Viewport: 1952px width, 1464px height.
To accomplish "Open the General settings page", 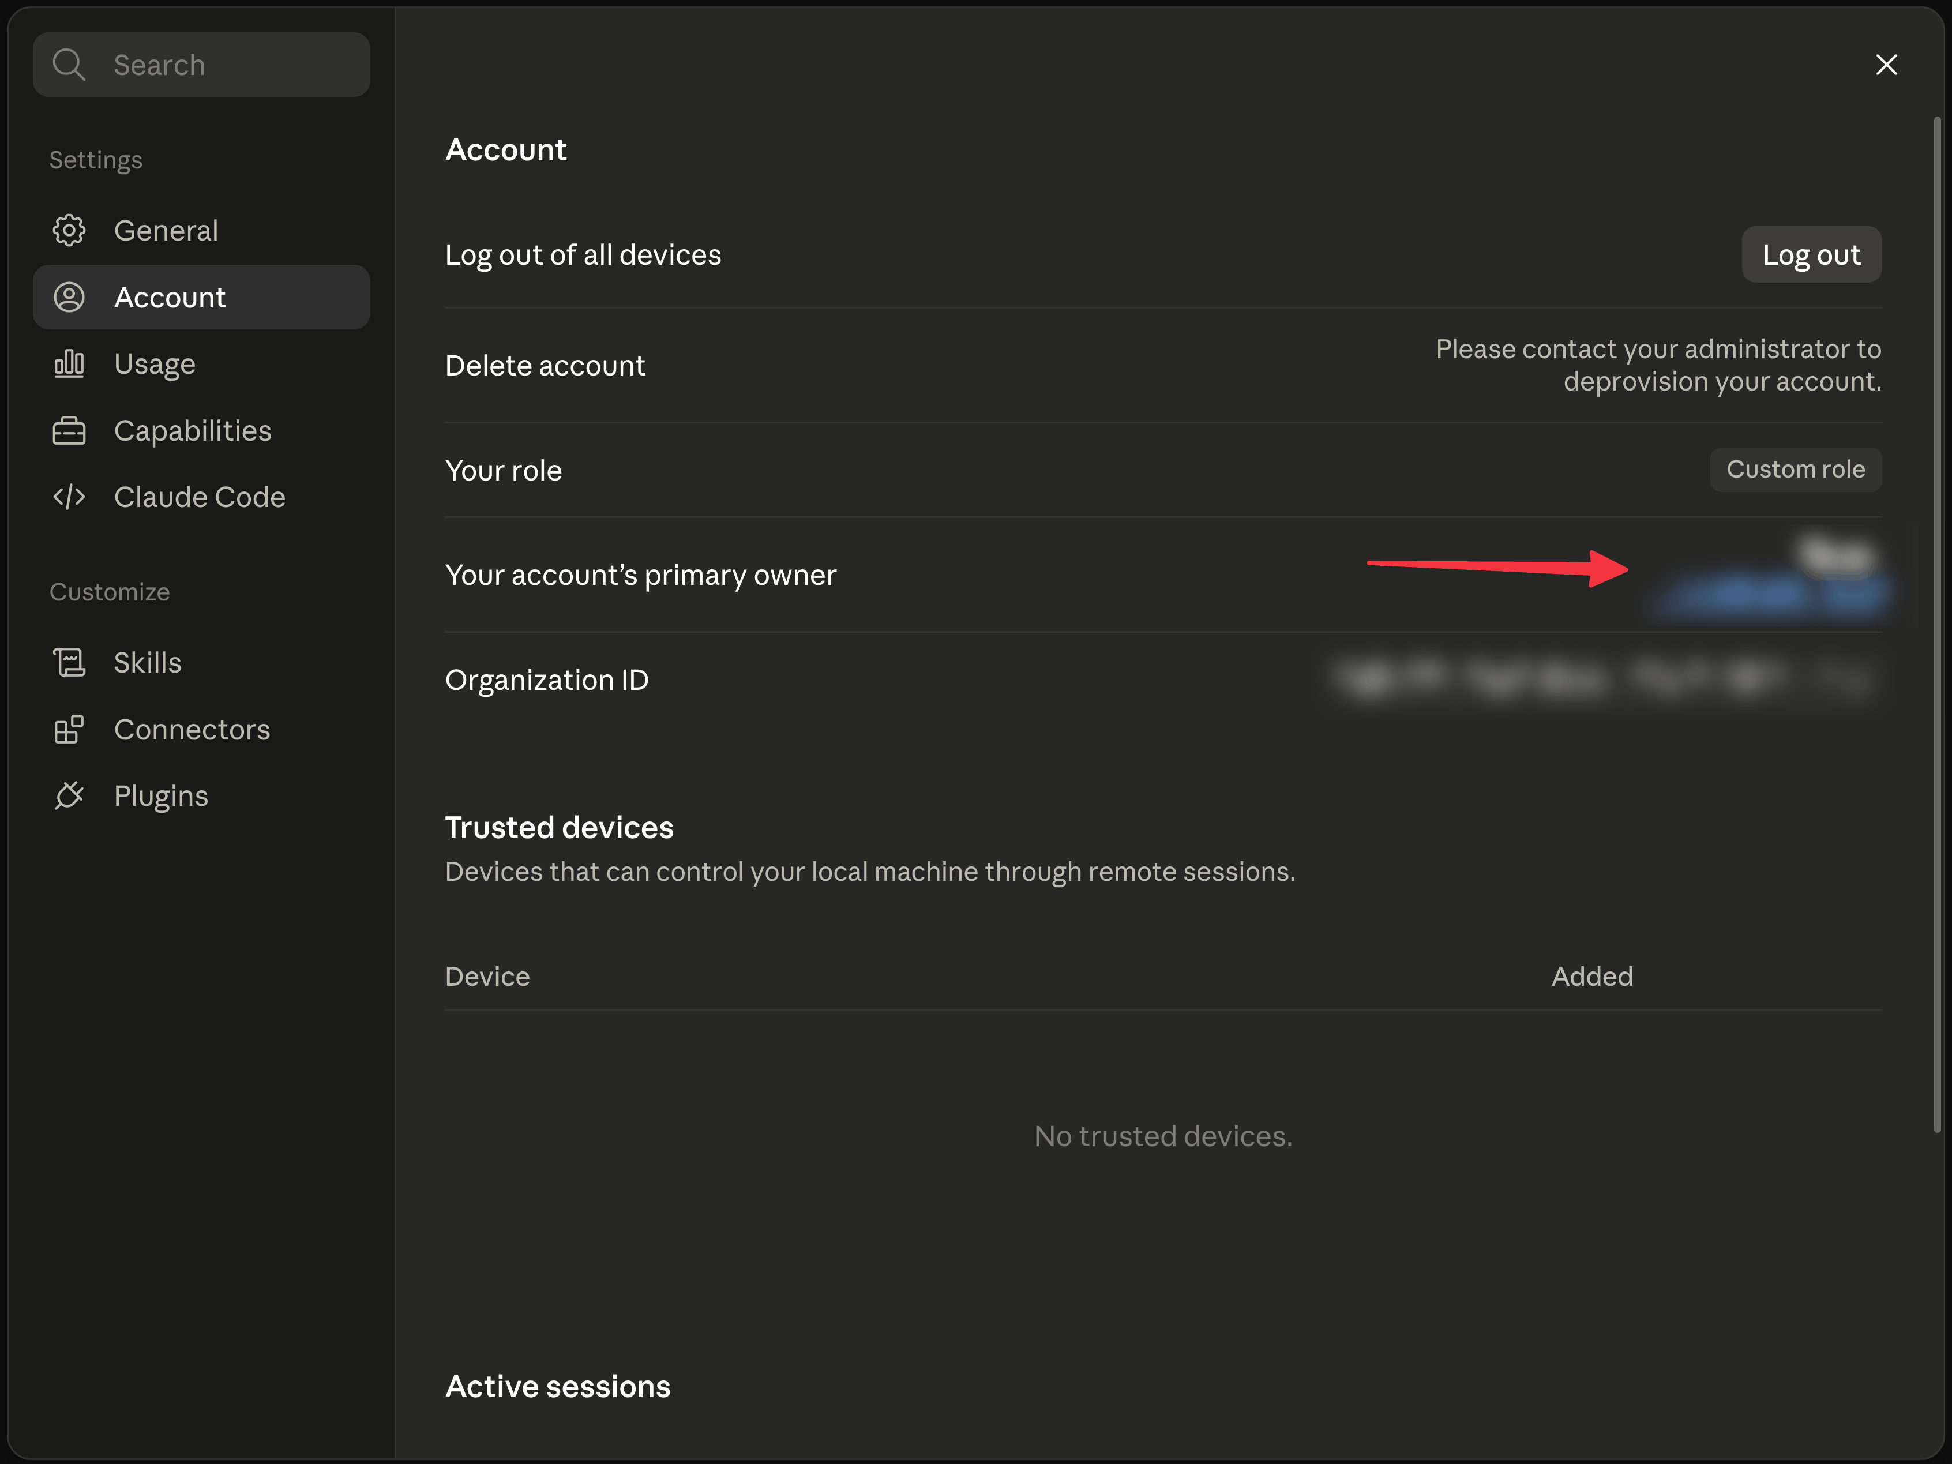I will click(x=201, y=230).
